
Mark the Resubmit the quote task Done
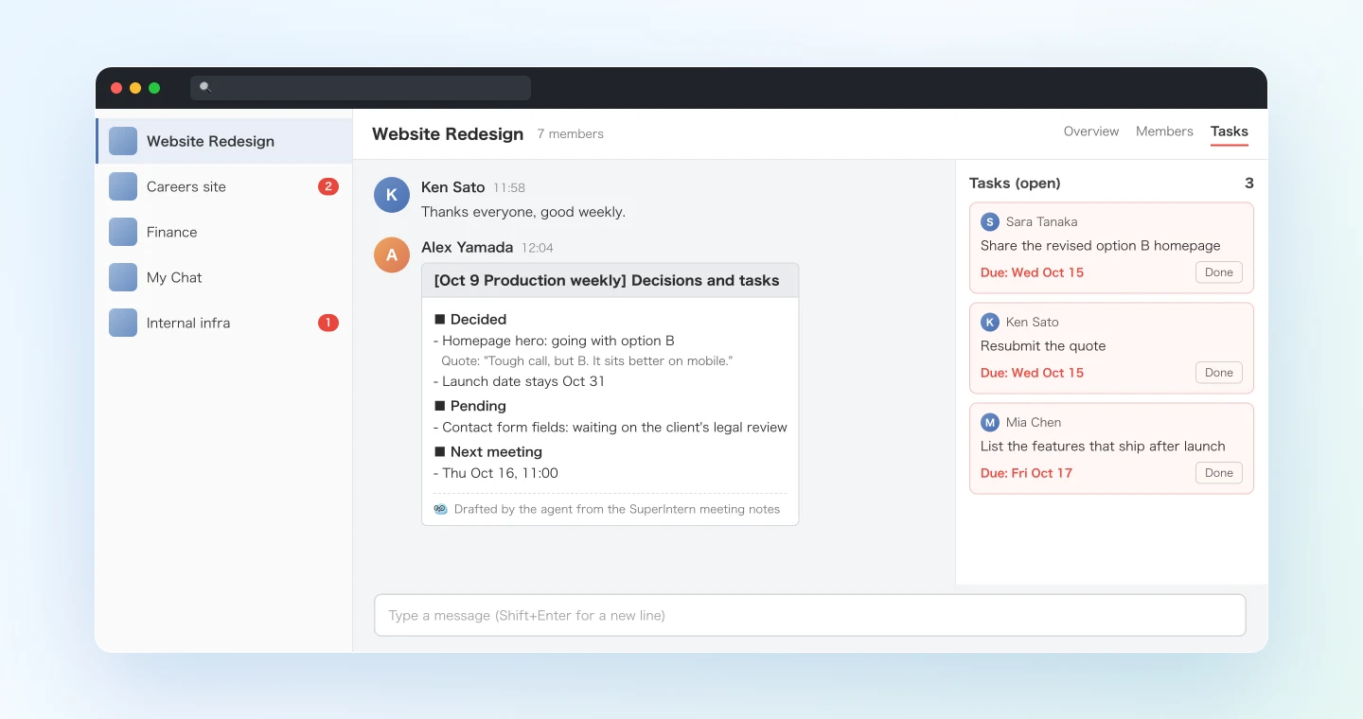click(x=1219, y=373)
